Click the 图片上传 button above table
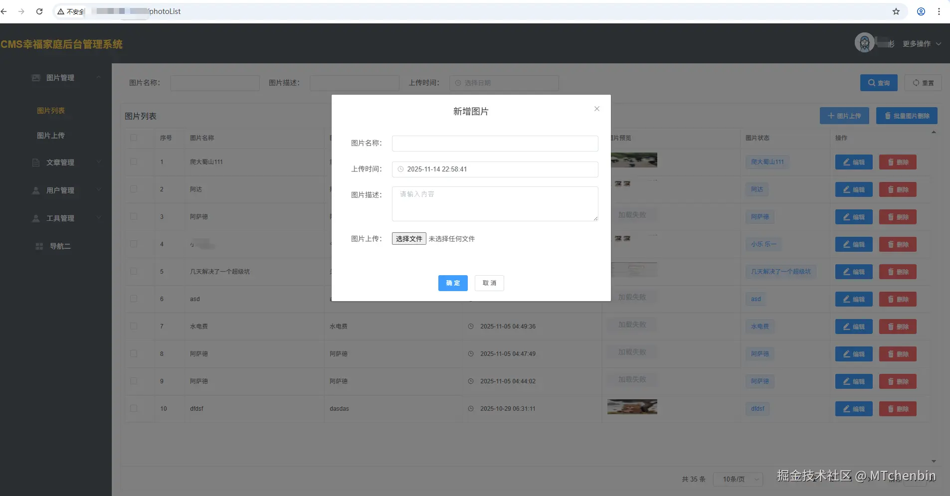 click(x=844, y=116)
